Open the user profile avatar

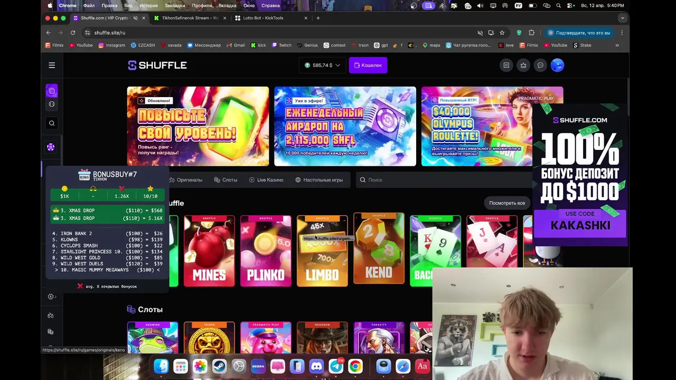pyautogui.click(x=557, y=65)
